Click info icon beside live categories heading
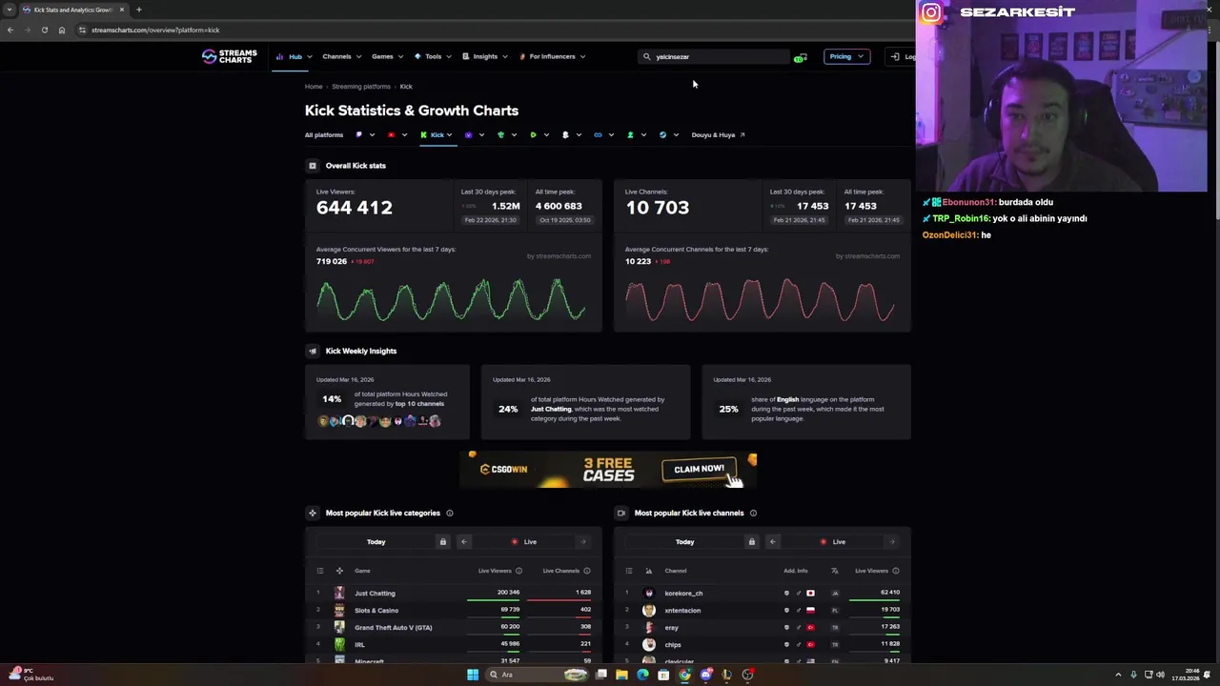Screen dimensions: 1220x686 (450, 513)
